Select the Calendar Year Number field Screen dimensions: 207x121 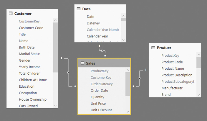point(103,30)
